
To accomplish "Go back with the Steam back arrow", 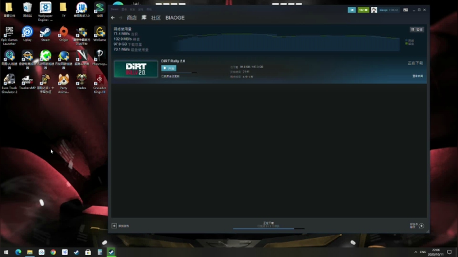I will pyautogui.click(x=113, y=18).
